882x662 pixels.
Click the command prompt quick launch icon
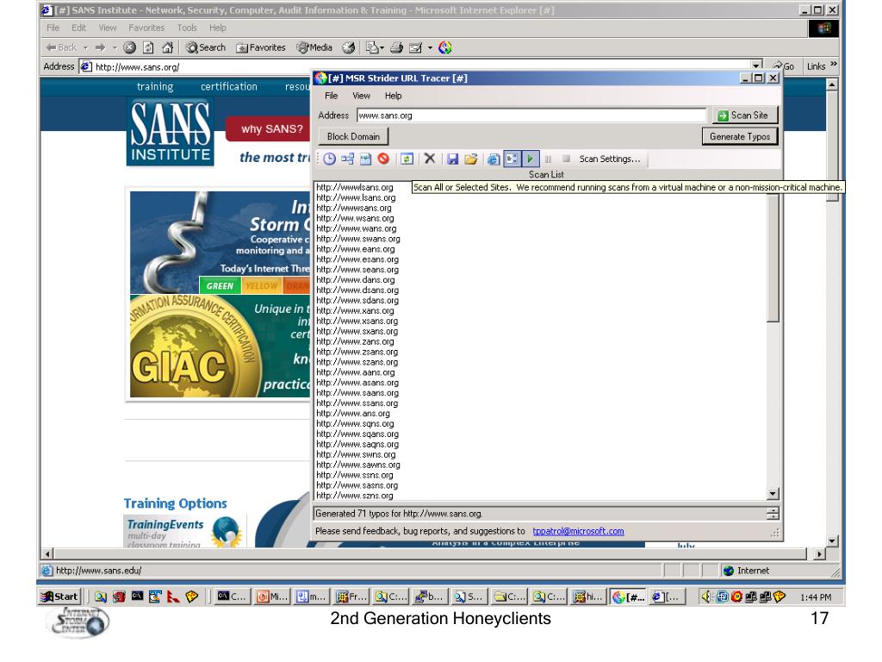pyautogui.click(x=137, y=596)
